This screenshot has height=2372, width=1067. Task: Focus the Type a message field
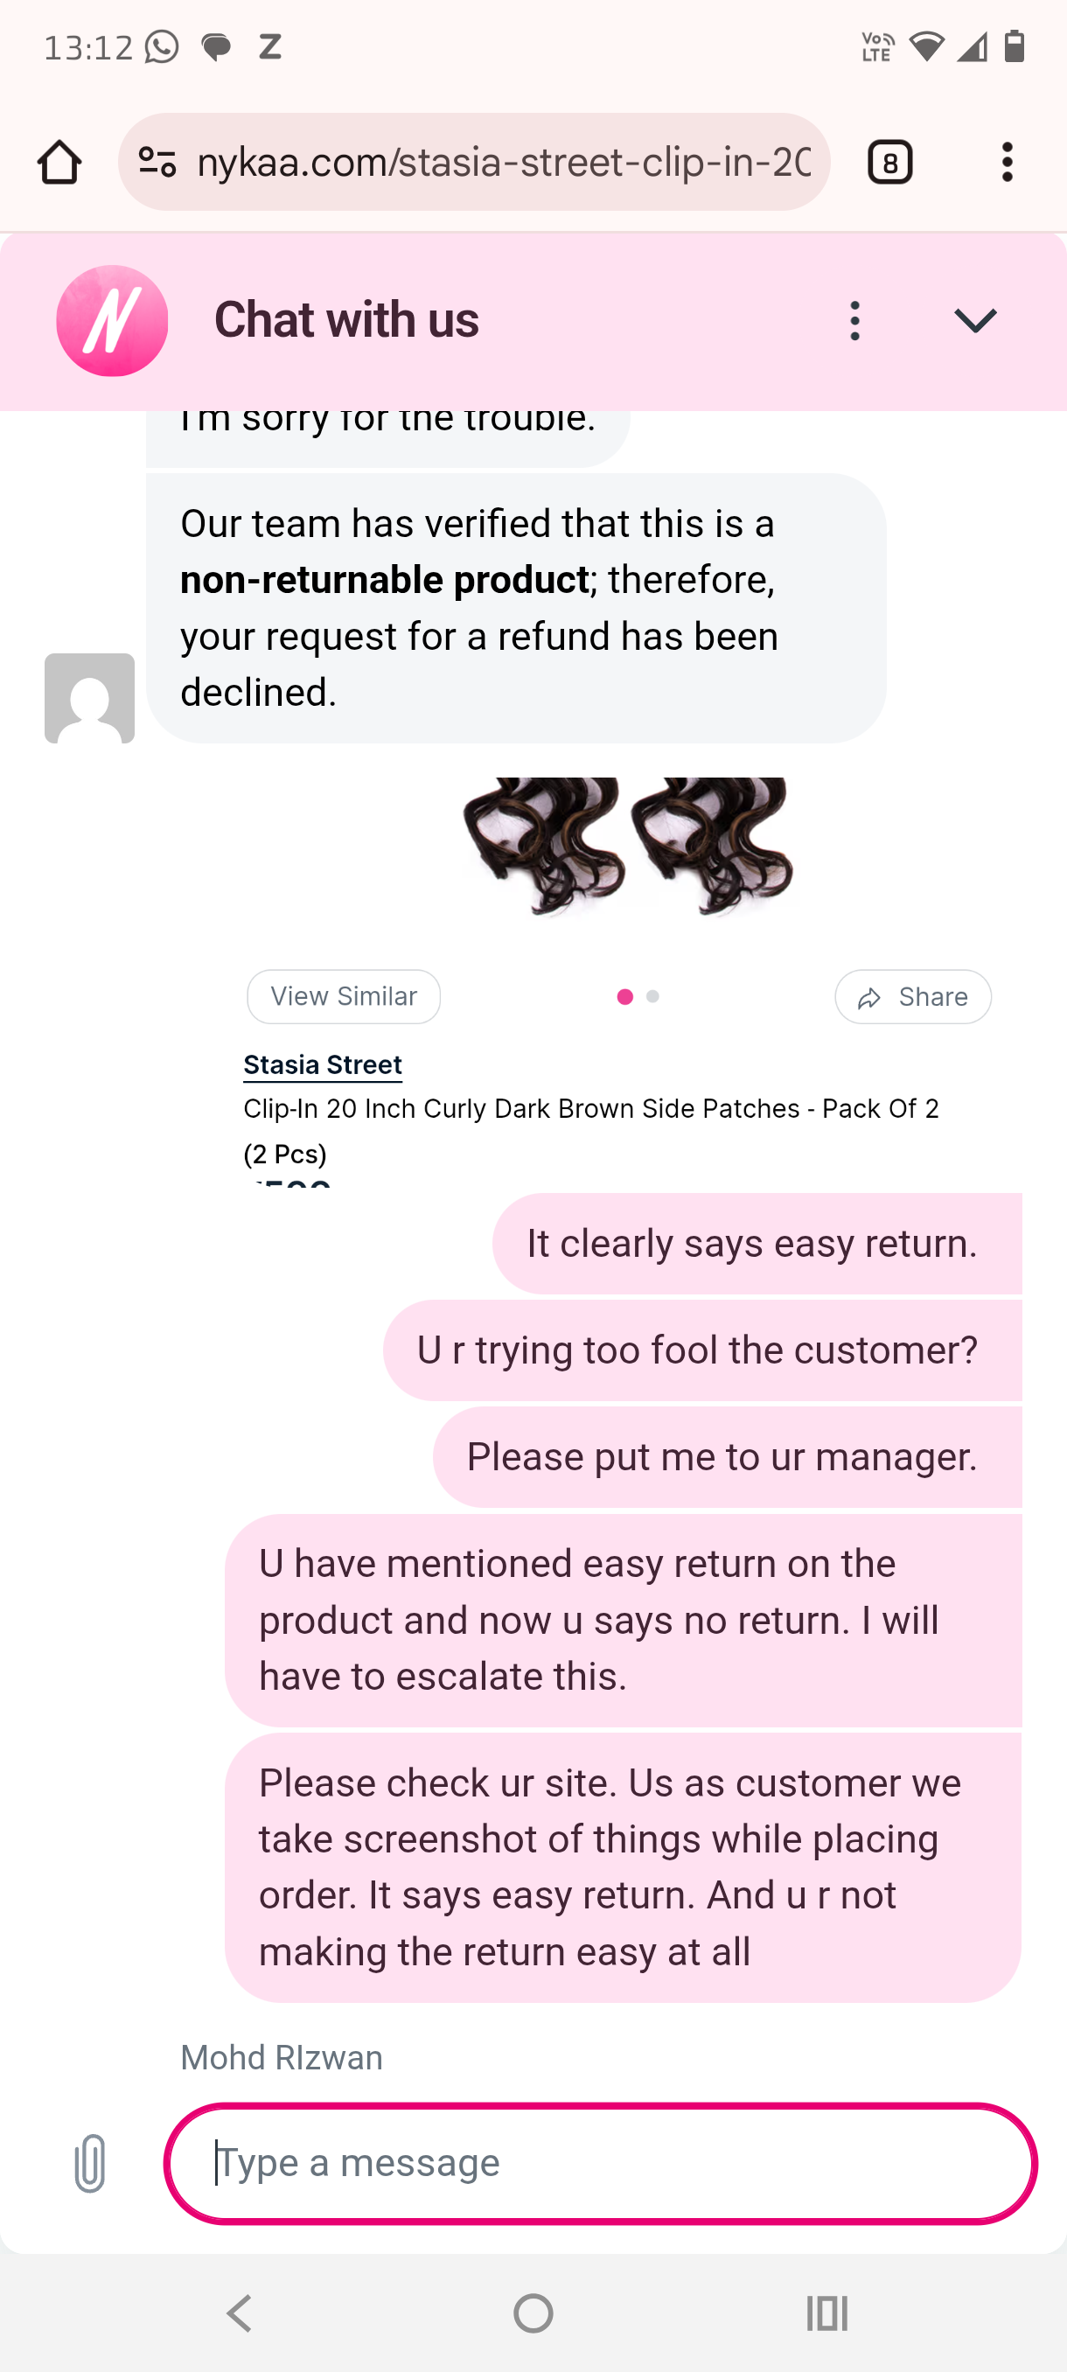tap(600, 2163)
